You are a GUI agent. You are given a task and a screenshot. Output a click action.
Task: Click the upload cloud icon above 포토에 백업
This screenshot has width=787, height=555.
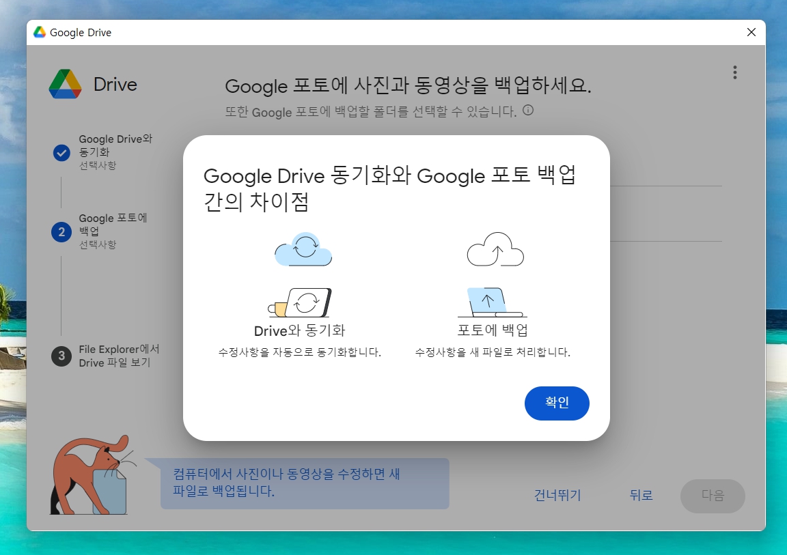(495, 249)
